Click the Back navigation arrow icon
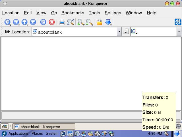 tap(7, 22)
